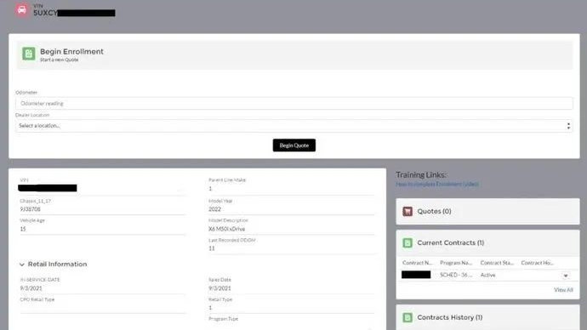The height and width of the screenshot is (330, 587).
Task: Click the Program Type label
Action: (x=223, y=319)
